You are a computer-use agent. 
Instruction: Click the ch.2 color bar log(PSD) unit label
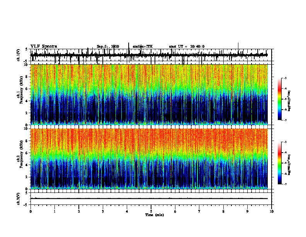click(x=289, y=165)
